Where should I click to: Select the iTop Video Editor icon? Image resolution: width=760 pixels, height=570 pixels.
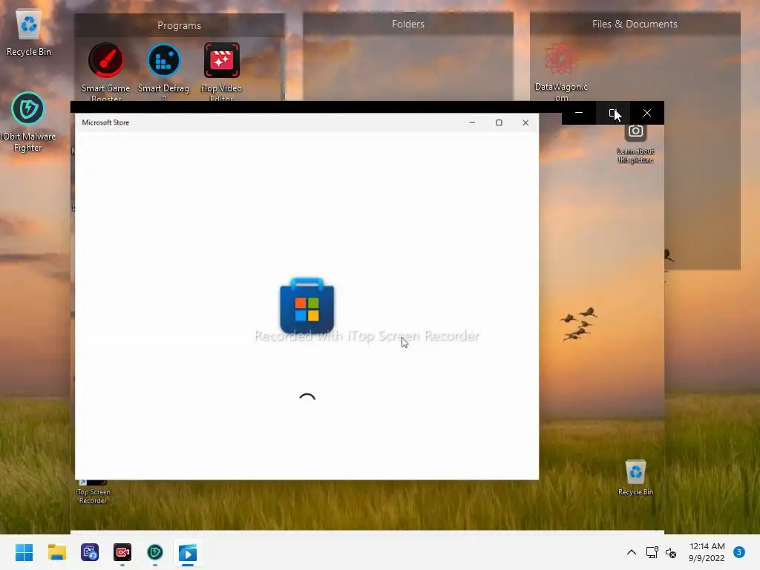point(221,72)
